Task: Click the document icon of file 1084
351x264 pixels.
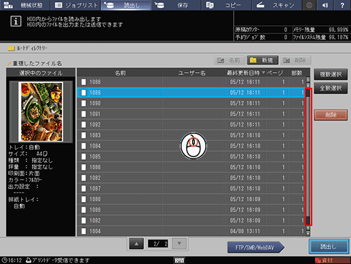Action: point(84,146)
